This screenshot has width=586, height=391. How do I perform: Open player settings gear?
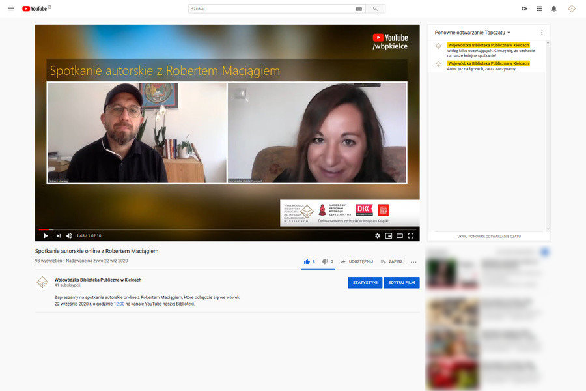pos(377,235)
